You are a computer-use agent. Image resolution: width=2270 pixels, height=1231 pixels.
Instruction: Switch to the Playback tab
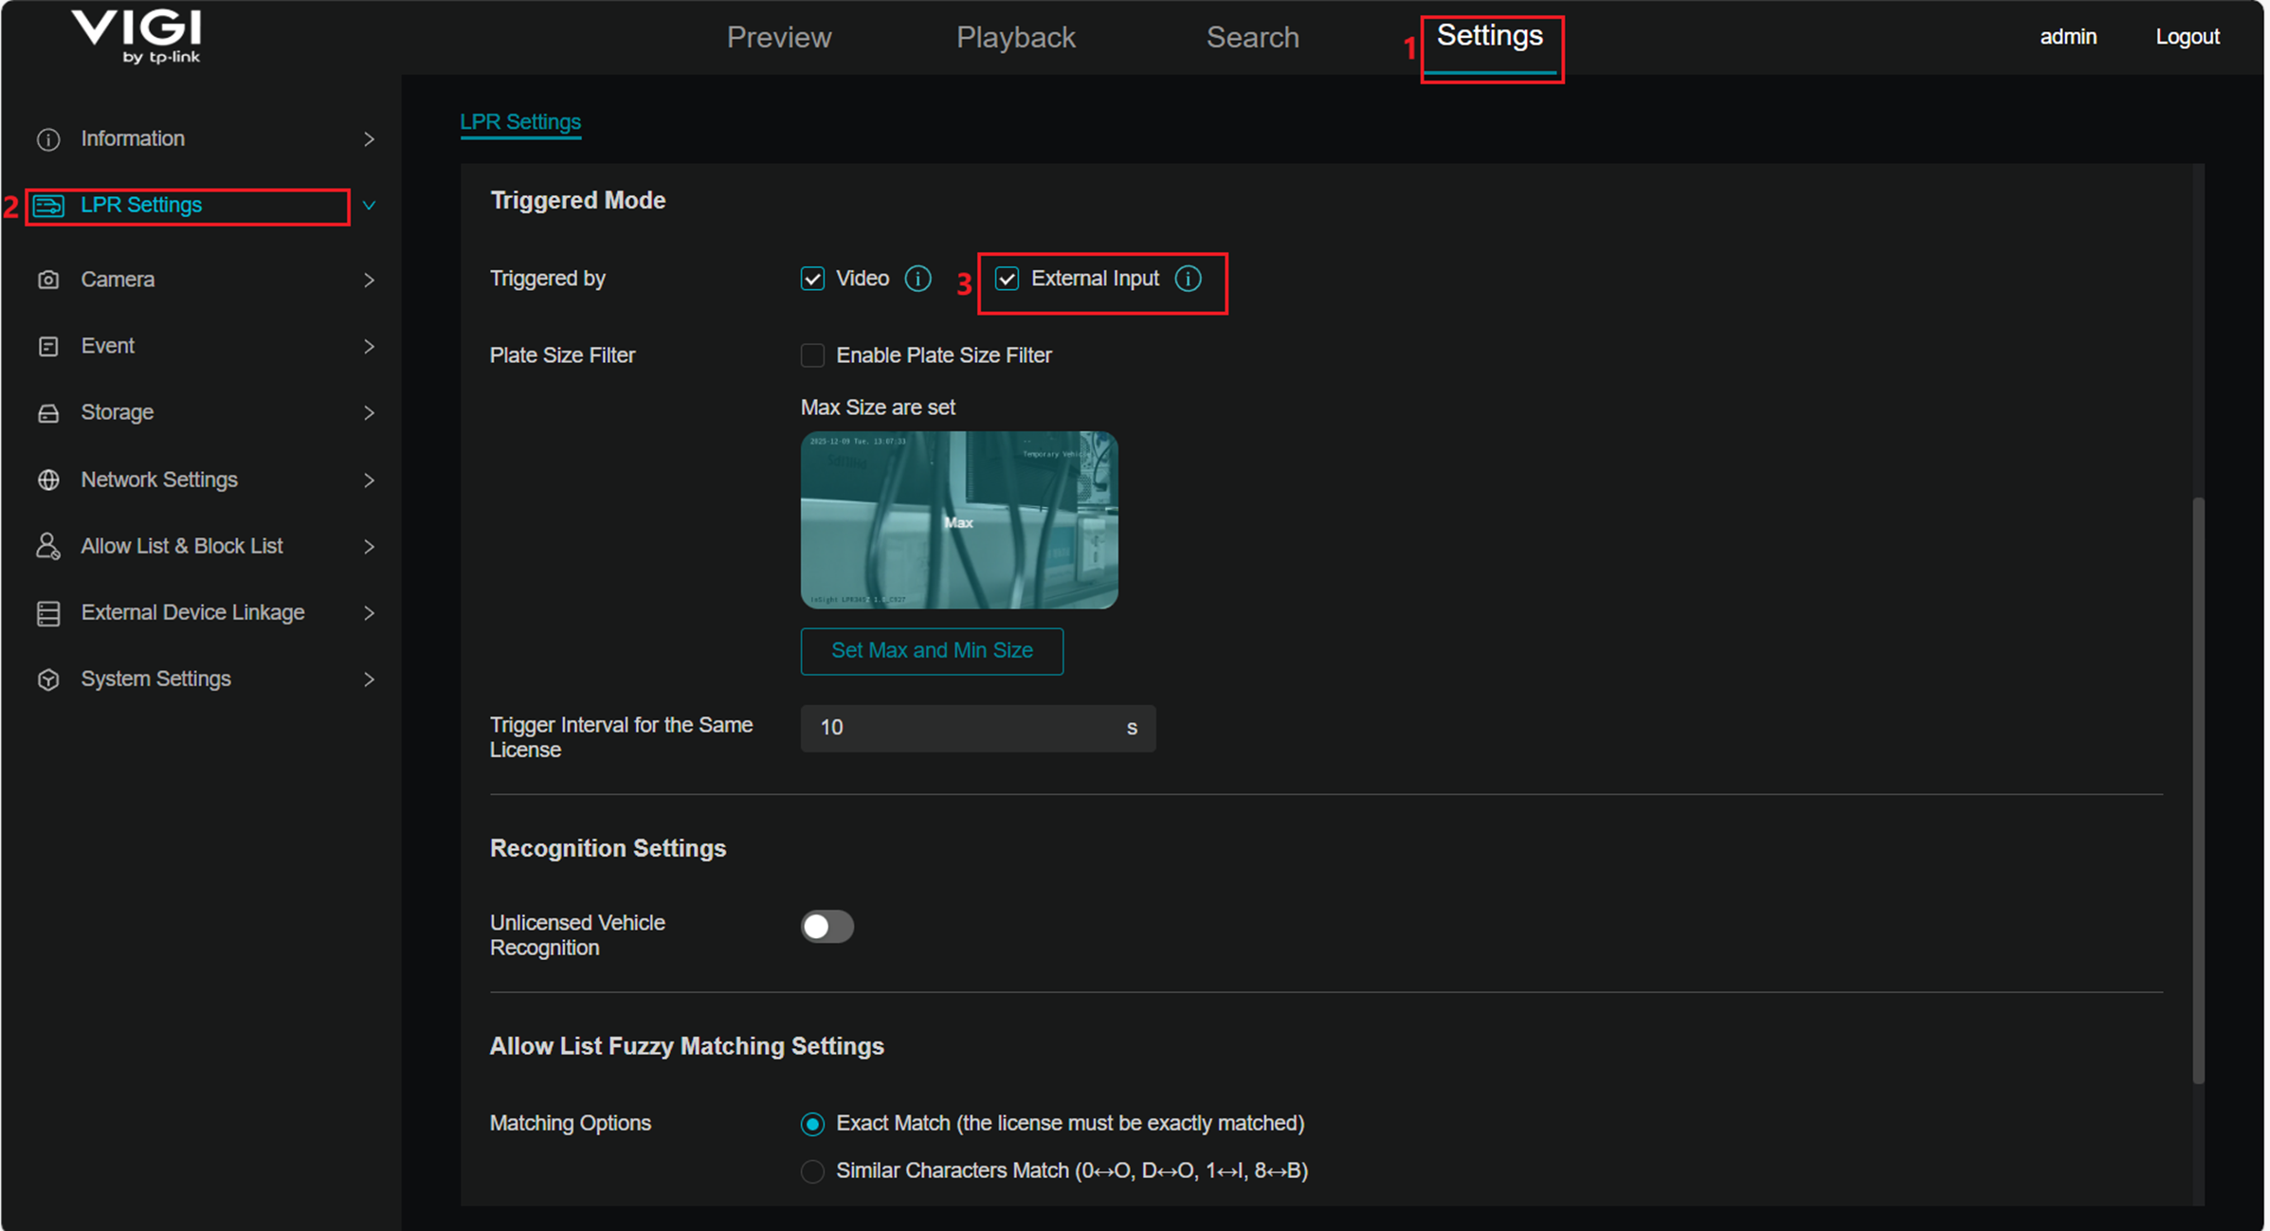pyautogui.click(x=1015, y=37)
